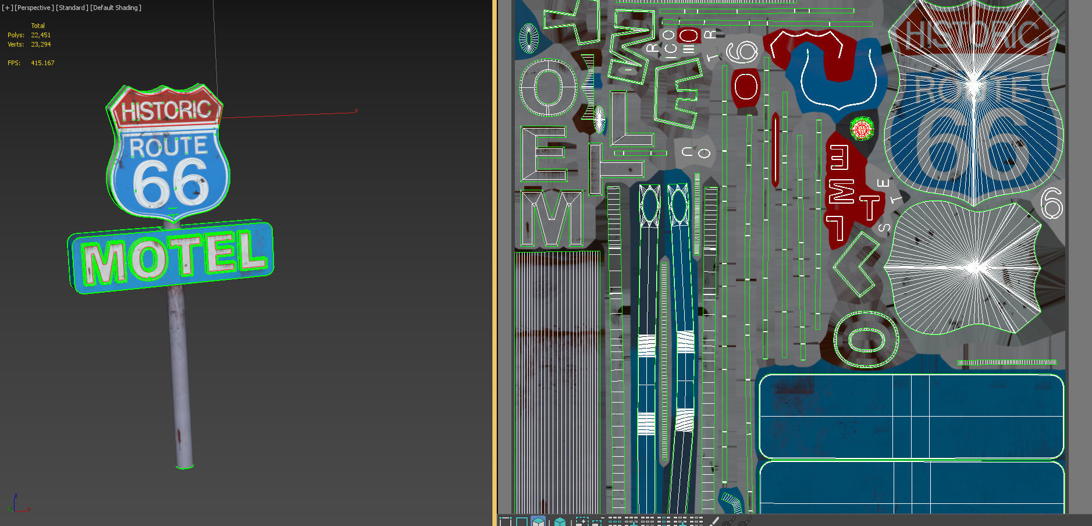Screen dimensions: 1092x526
Task: Click the '23,294' vertex count value
Action: click(41, 44)
